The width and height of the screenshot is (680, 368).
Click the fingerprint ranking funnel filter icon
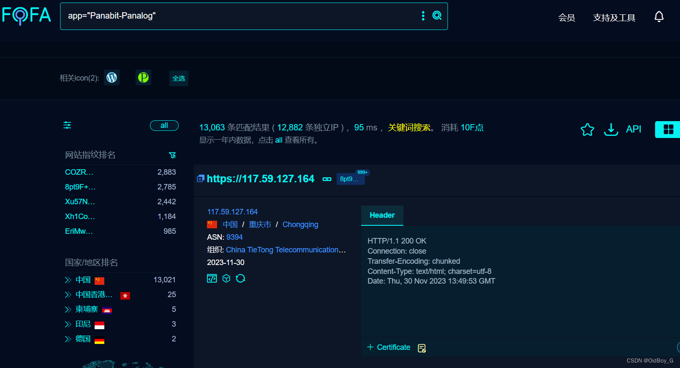click(172, 155)
